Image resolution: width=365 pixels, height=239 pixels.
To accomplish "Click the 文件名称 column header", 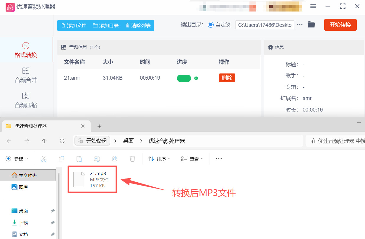I will (74, 62).
